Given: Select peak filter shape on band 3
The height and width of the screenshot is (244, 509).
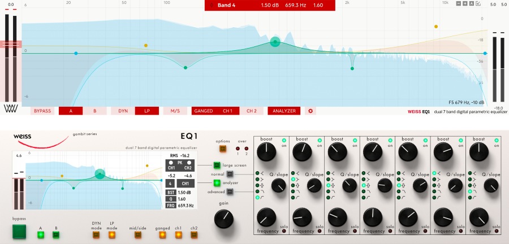Looking at the screenshot, I should 328,185.
